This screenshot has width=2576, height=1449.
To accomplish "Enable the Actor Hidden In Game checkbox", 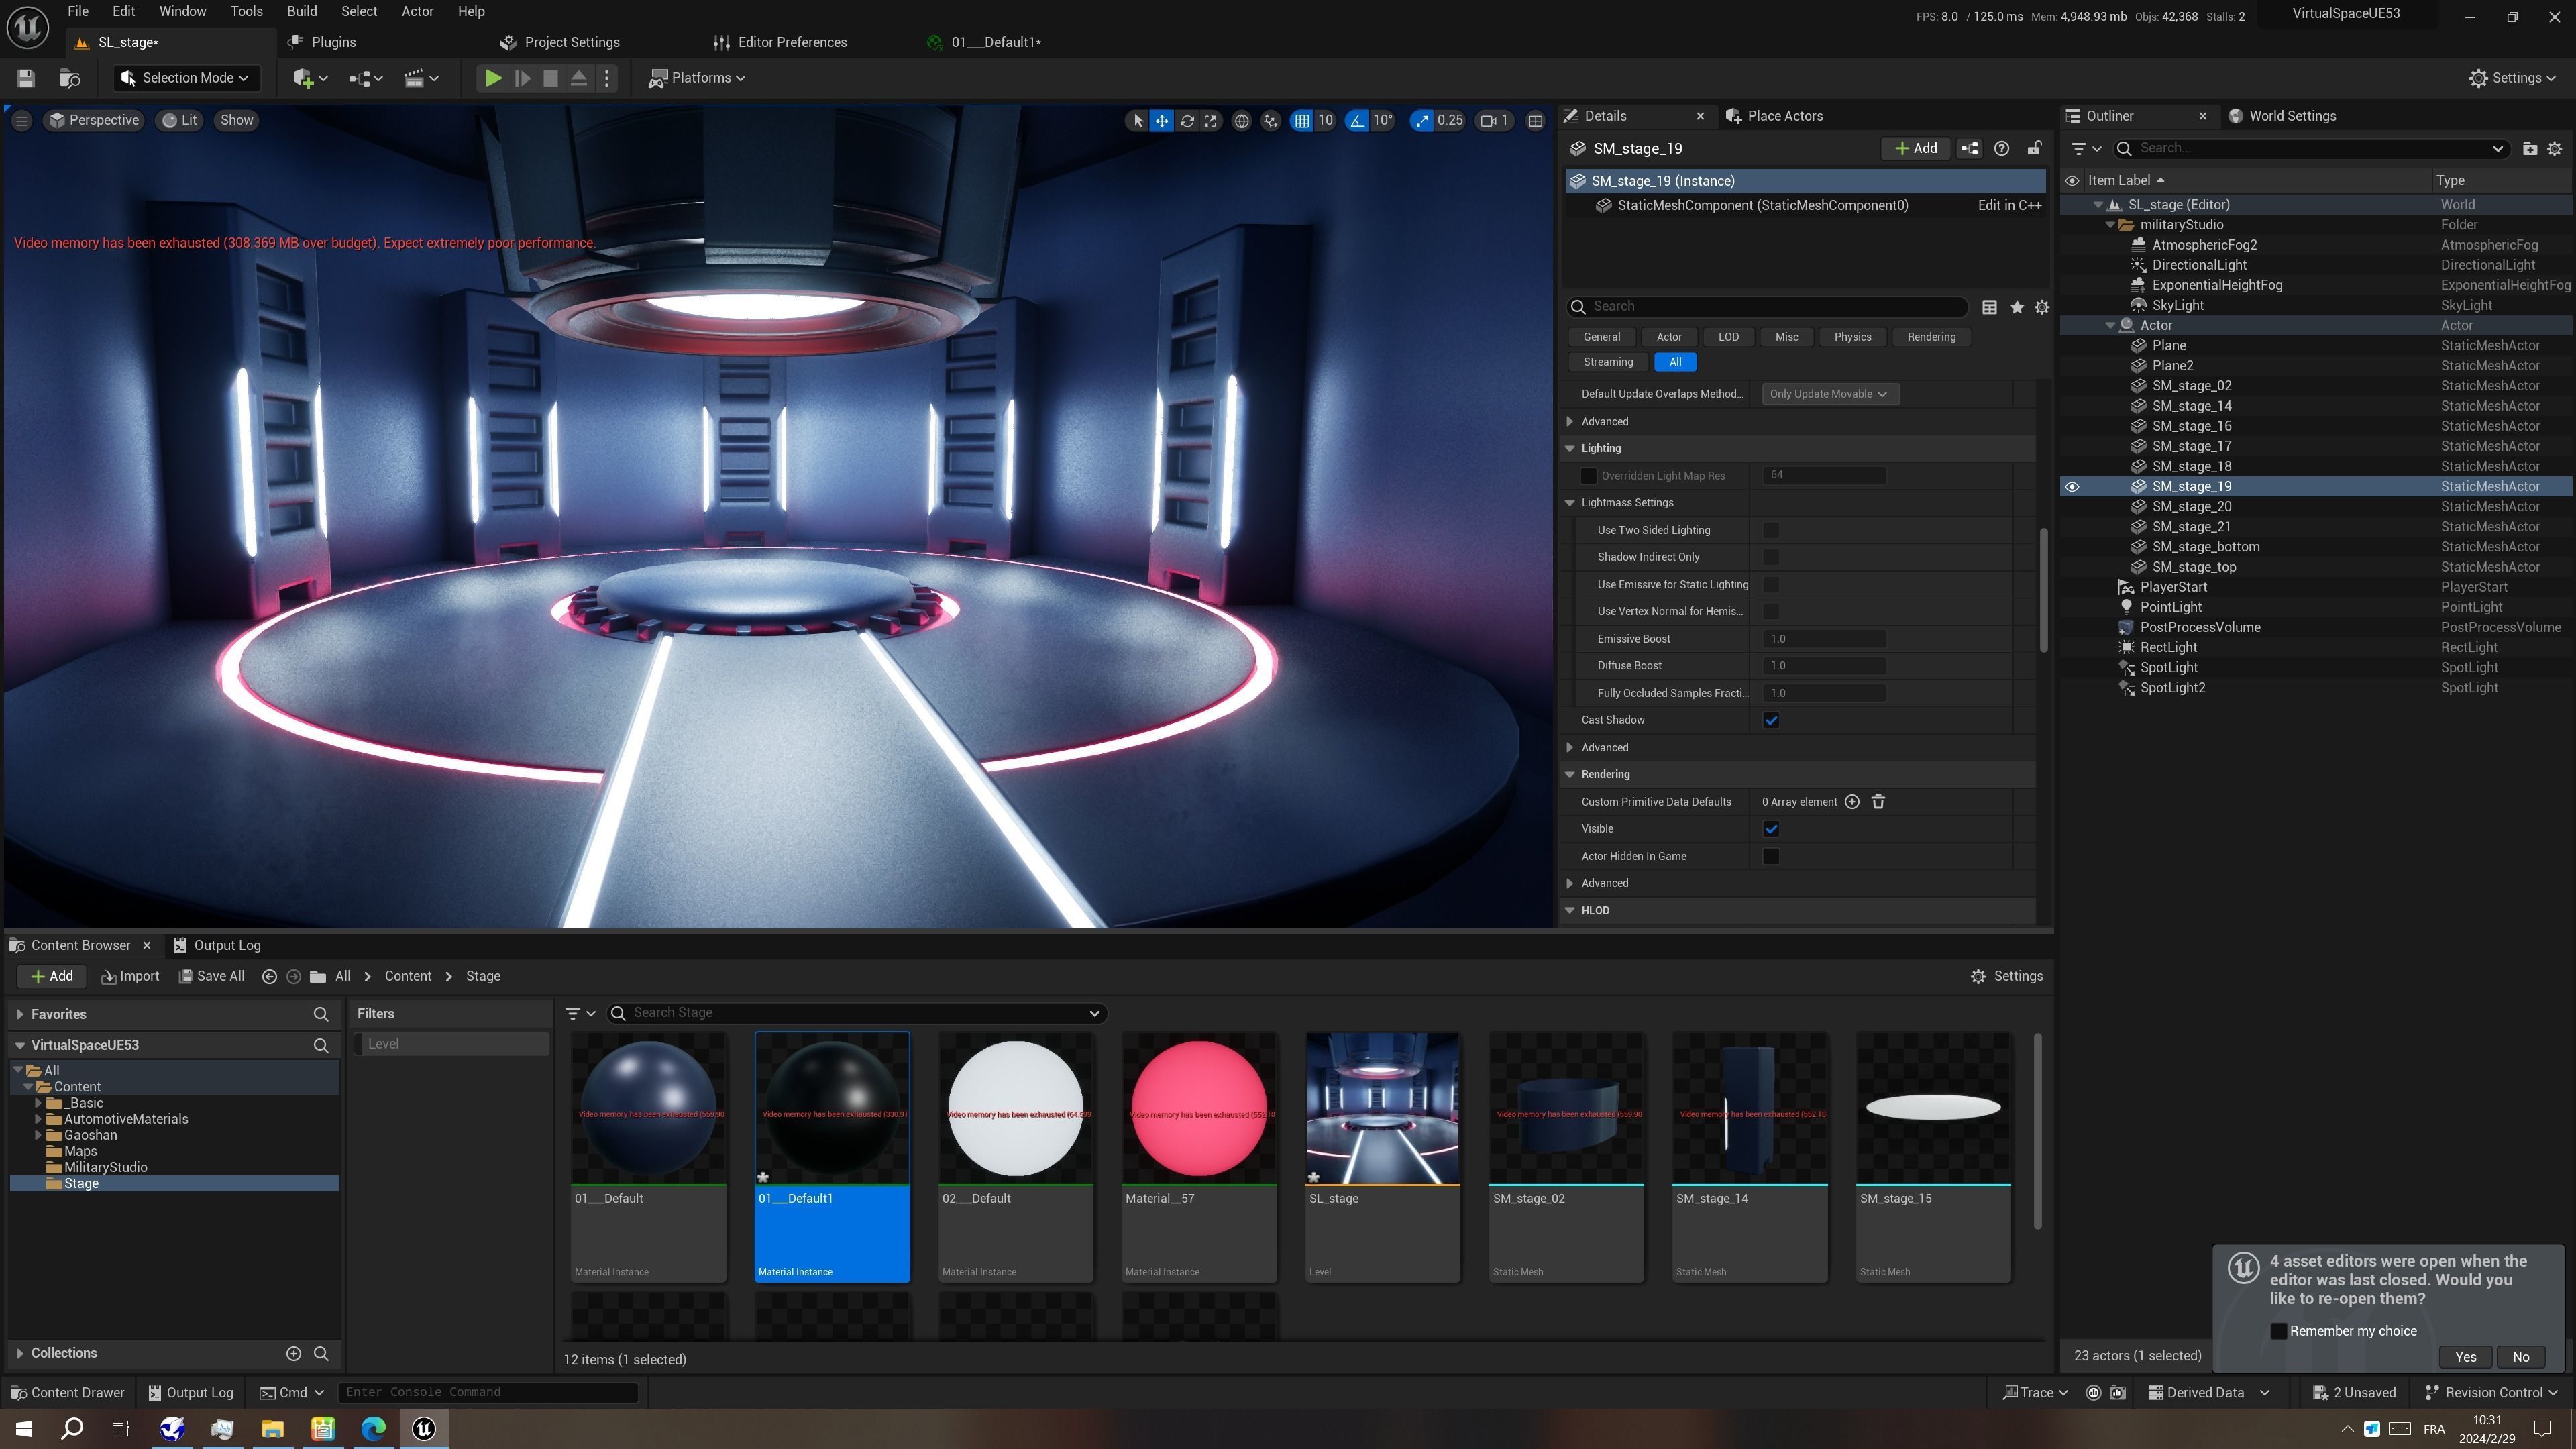I will [1771, 856].
